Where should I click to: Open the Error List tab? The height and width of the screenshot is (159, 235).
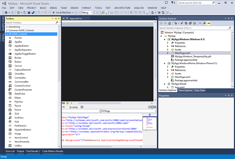(10, 151)
